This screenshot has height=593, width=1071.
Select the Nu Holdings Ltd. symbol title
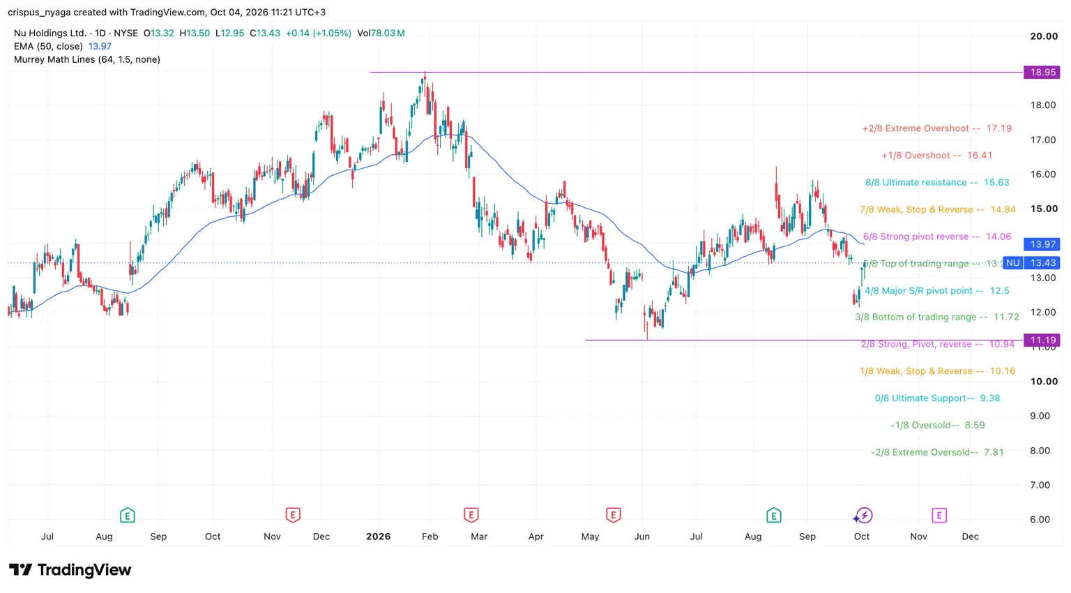[50, 33]
